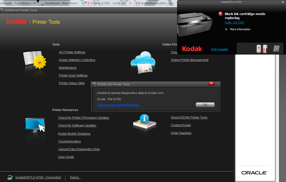Click the KODAK AiO Printer Tools title icon
Viewport: 286px width, 182px height.
click(2, 10)
